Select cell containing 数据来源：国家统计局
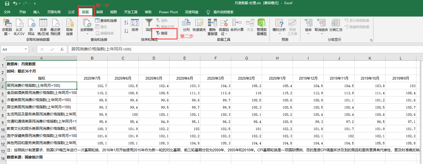 coord(41,157)
